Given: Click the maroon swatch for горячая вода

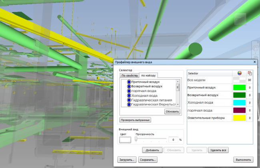Looking at the screenshot, I should [x=239, y=110].
